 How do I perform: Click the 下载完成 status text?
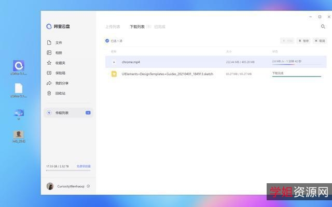(x=278, y=73)
